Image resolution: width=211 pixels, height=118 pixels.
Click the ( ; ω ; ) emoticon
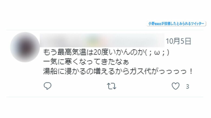[157, 53]
